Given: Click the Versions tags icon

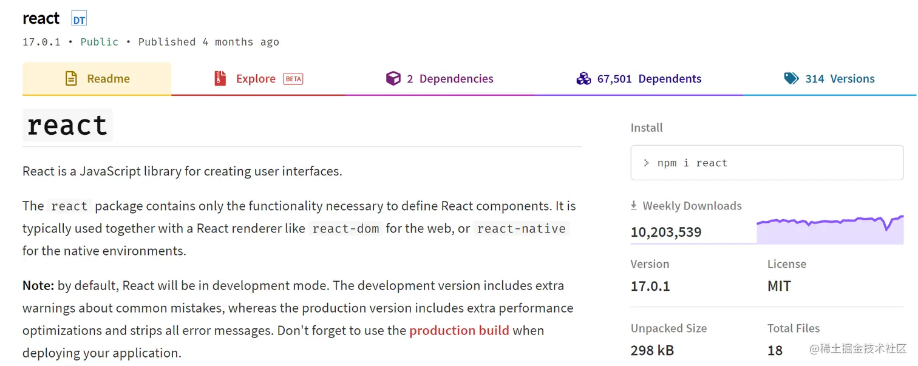Looking at the screenshot, I should (x=791, y=78).
